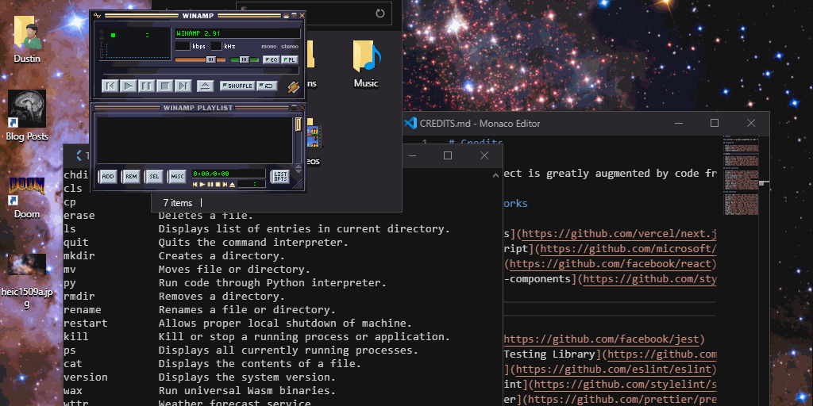The image size is (813, 406).
Task: Toggle Shuffle mode in Winamp
Action: 237,86
